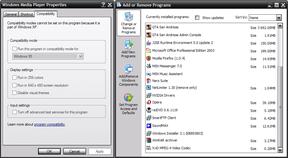Tick the Run in 256 colors checkbox
288x158 pixels.
pyautogui.click(x=14, y=78)
